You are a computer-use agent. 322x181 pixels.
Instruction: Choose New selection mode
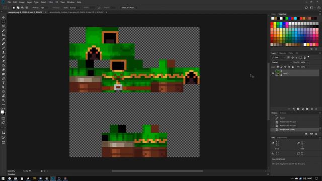point(14,8)
